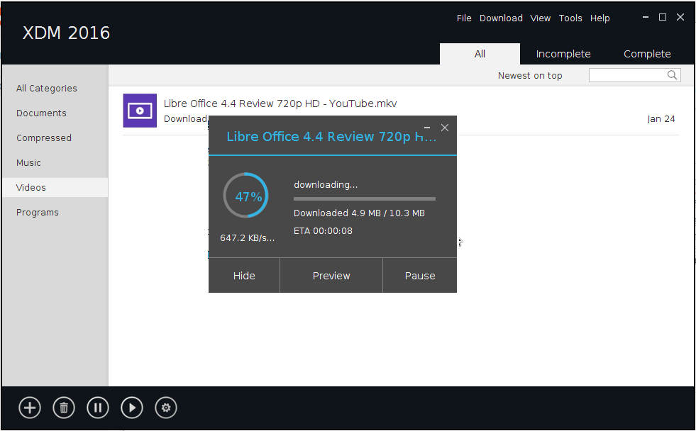
Task: Click the dialog title Libre Office 4.4 Review
Action: click(331, 137)
